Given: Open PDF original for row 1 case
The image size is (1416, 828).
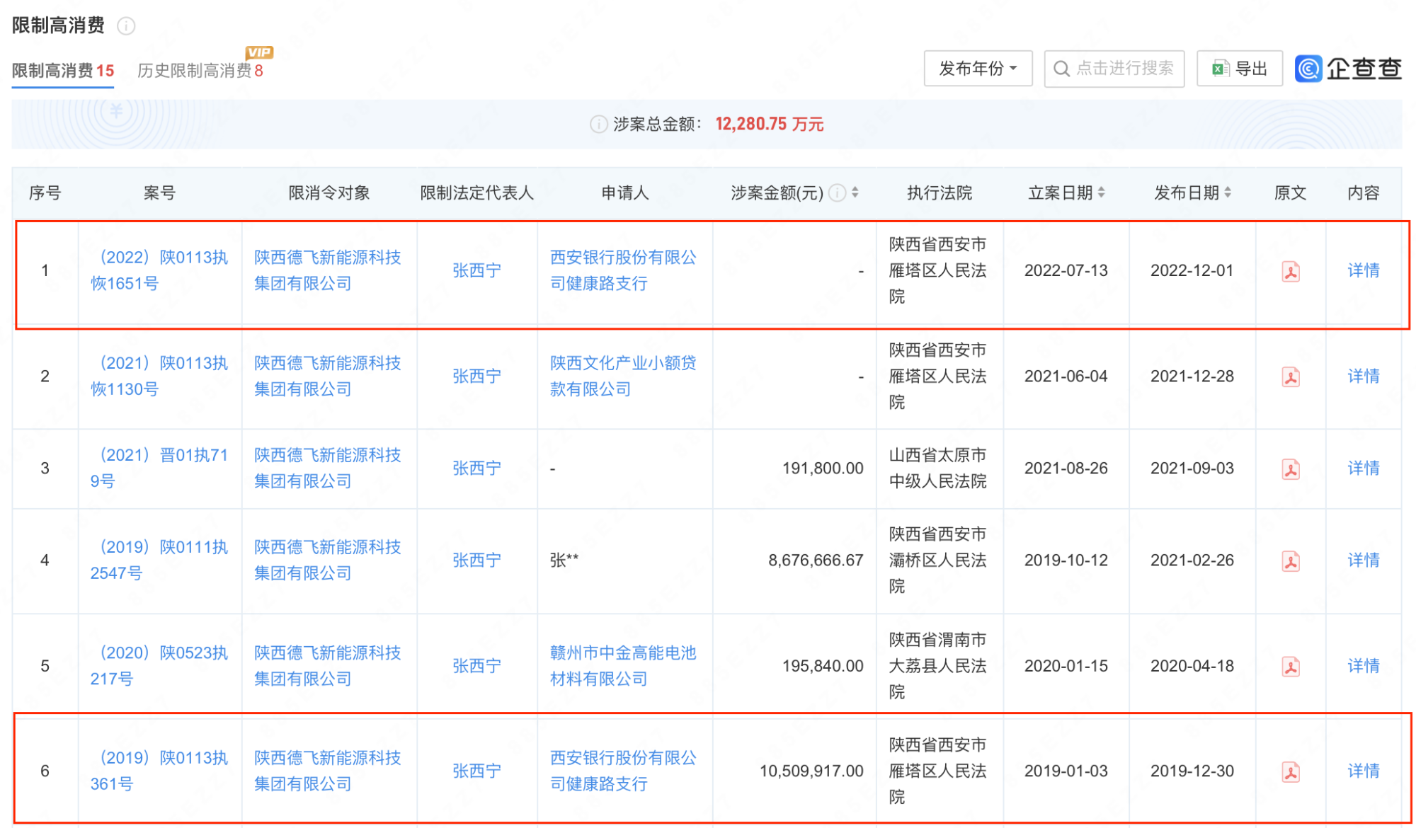Looking at the screenshot, I should click(1290, 271).
